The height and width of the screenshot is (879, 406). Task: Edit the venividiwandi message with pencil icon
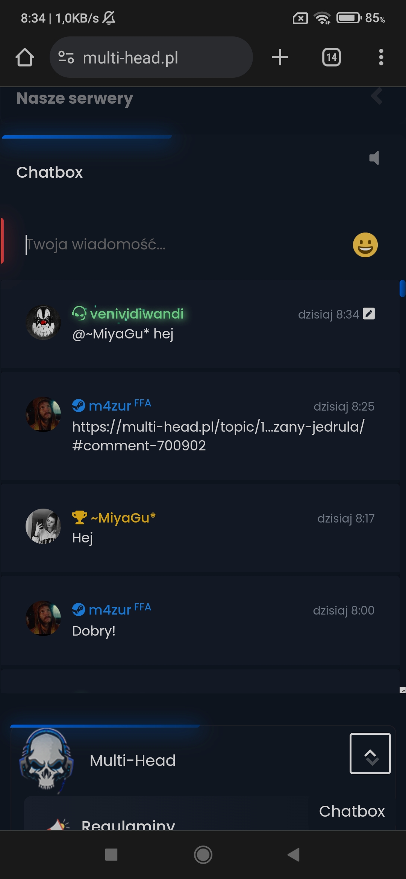369,314
